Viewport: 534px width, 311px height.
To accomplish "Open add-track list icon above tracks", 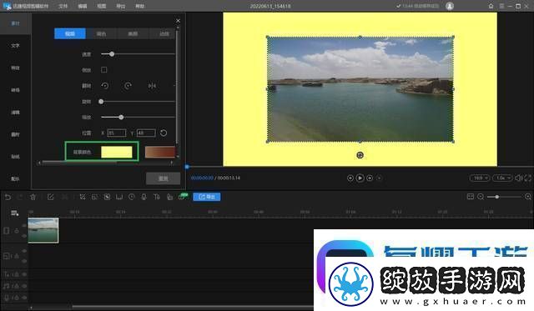I will (x=15, y=213).
